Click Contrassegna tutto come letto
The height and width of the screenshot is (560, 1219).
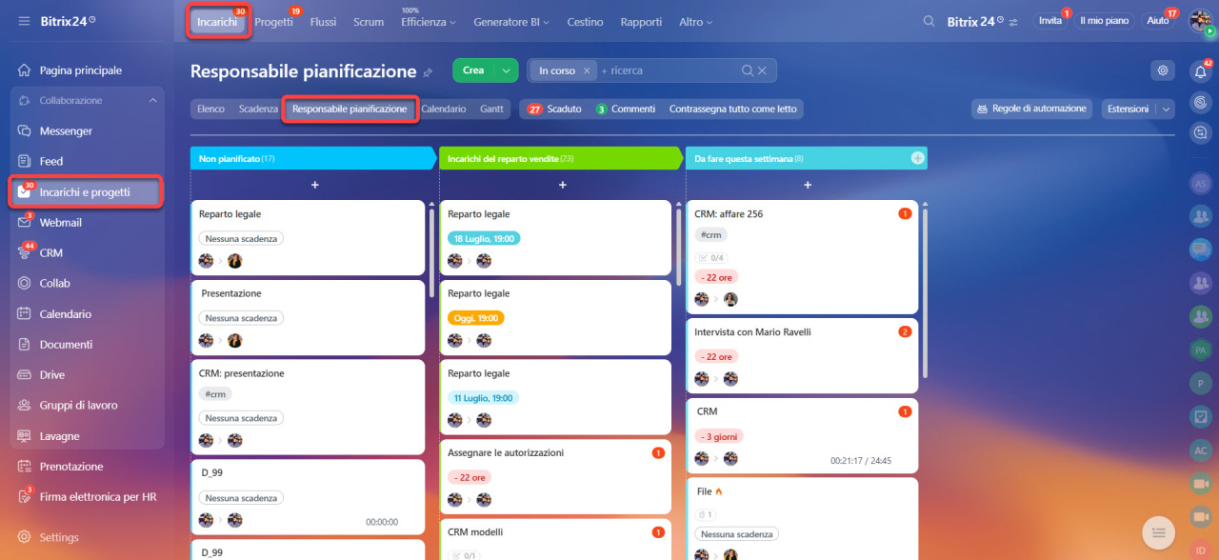pyautogui.click(x=732, y=110)
